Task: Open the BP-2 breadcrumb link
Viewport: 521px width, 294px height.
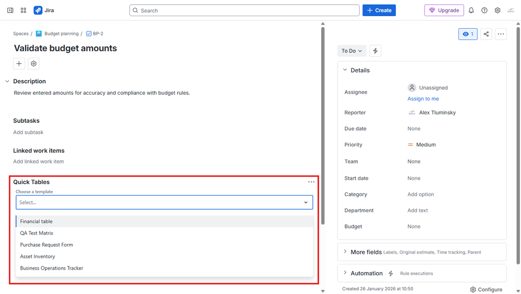Action: click(x=98, y=33)
